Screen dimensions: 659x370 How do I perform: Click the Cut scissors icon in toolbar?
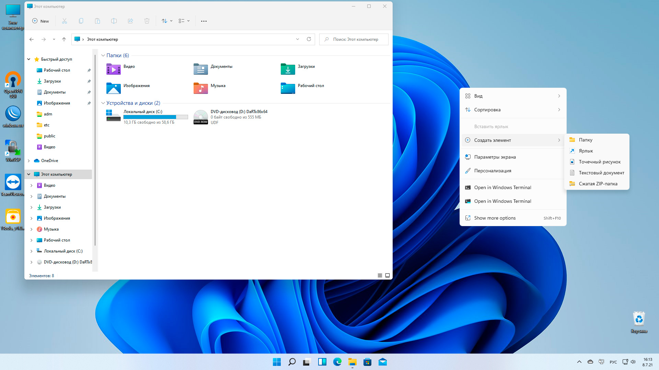click(x=65, y=21)
